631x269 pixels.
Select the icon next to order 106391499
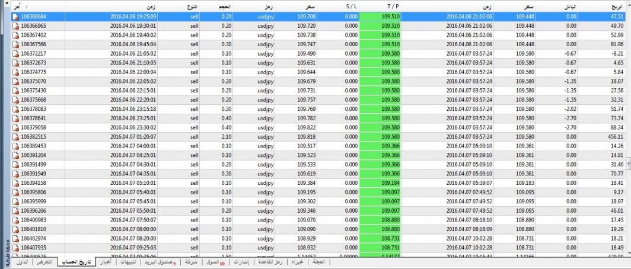pyautogui.click(x=15, y=165)
